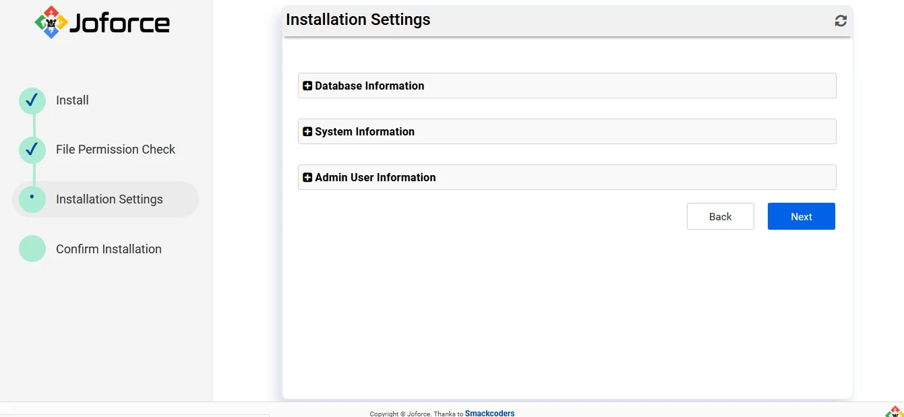
Task: Open the Smackcoders link in the footer
Action: [489, 413]
